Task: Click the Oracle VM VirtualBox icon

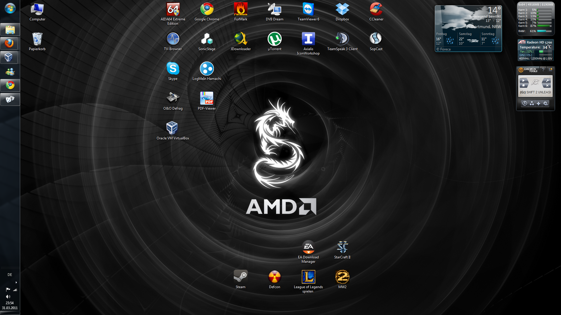Action: coord(172,128)
